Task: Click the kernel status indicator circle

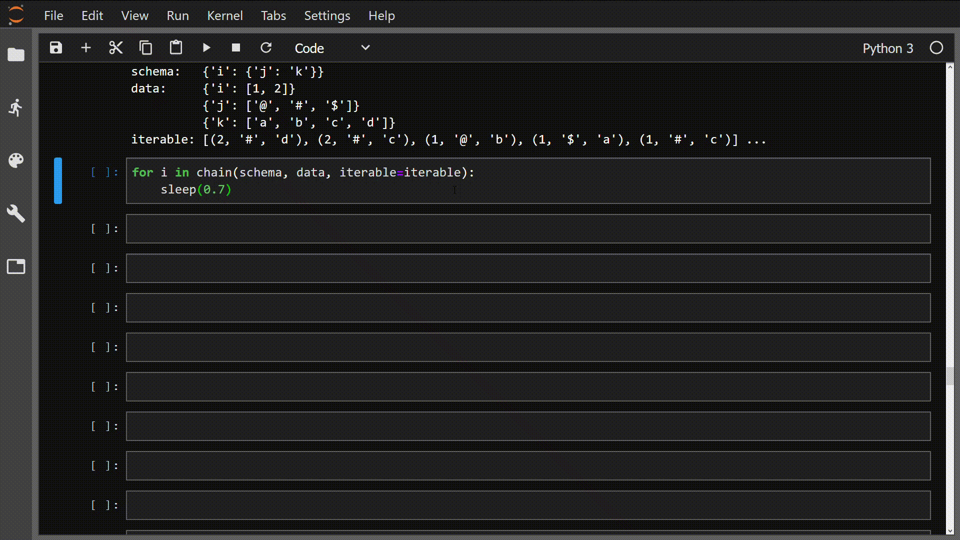Action: click(936, 47)
